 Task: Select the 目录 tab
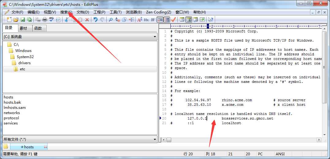coord(10,28)
